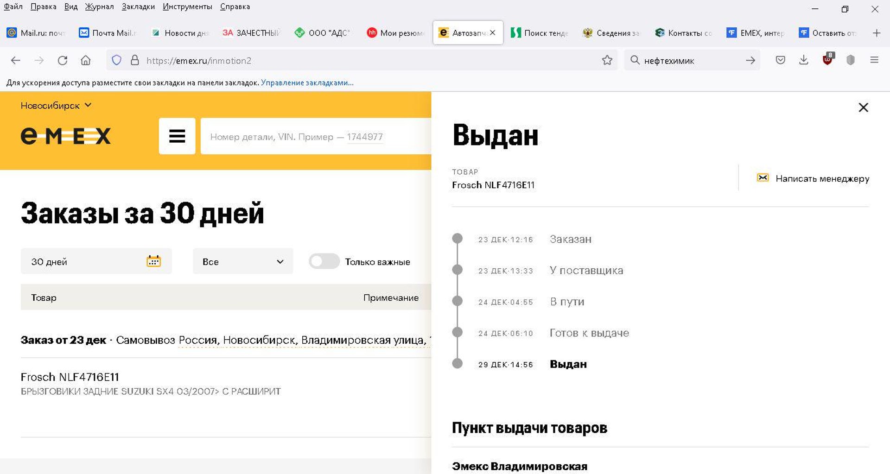
Task: Open the Все status filter dropdown
Action: coord(243,261)
